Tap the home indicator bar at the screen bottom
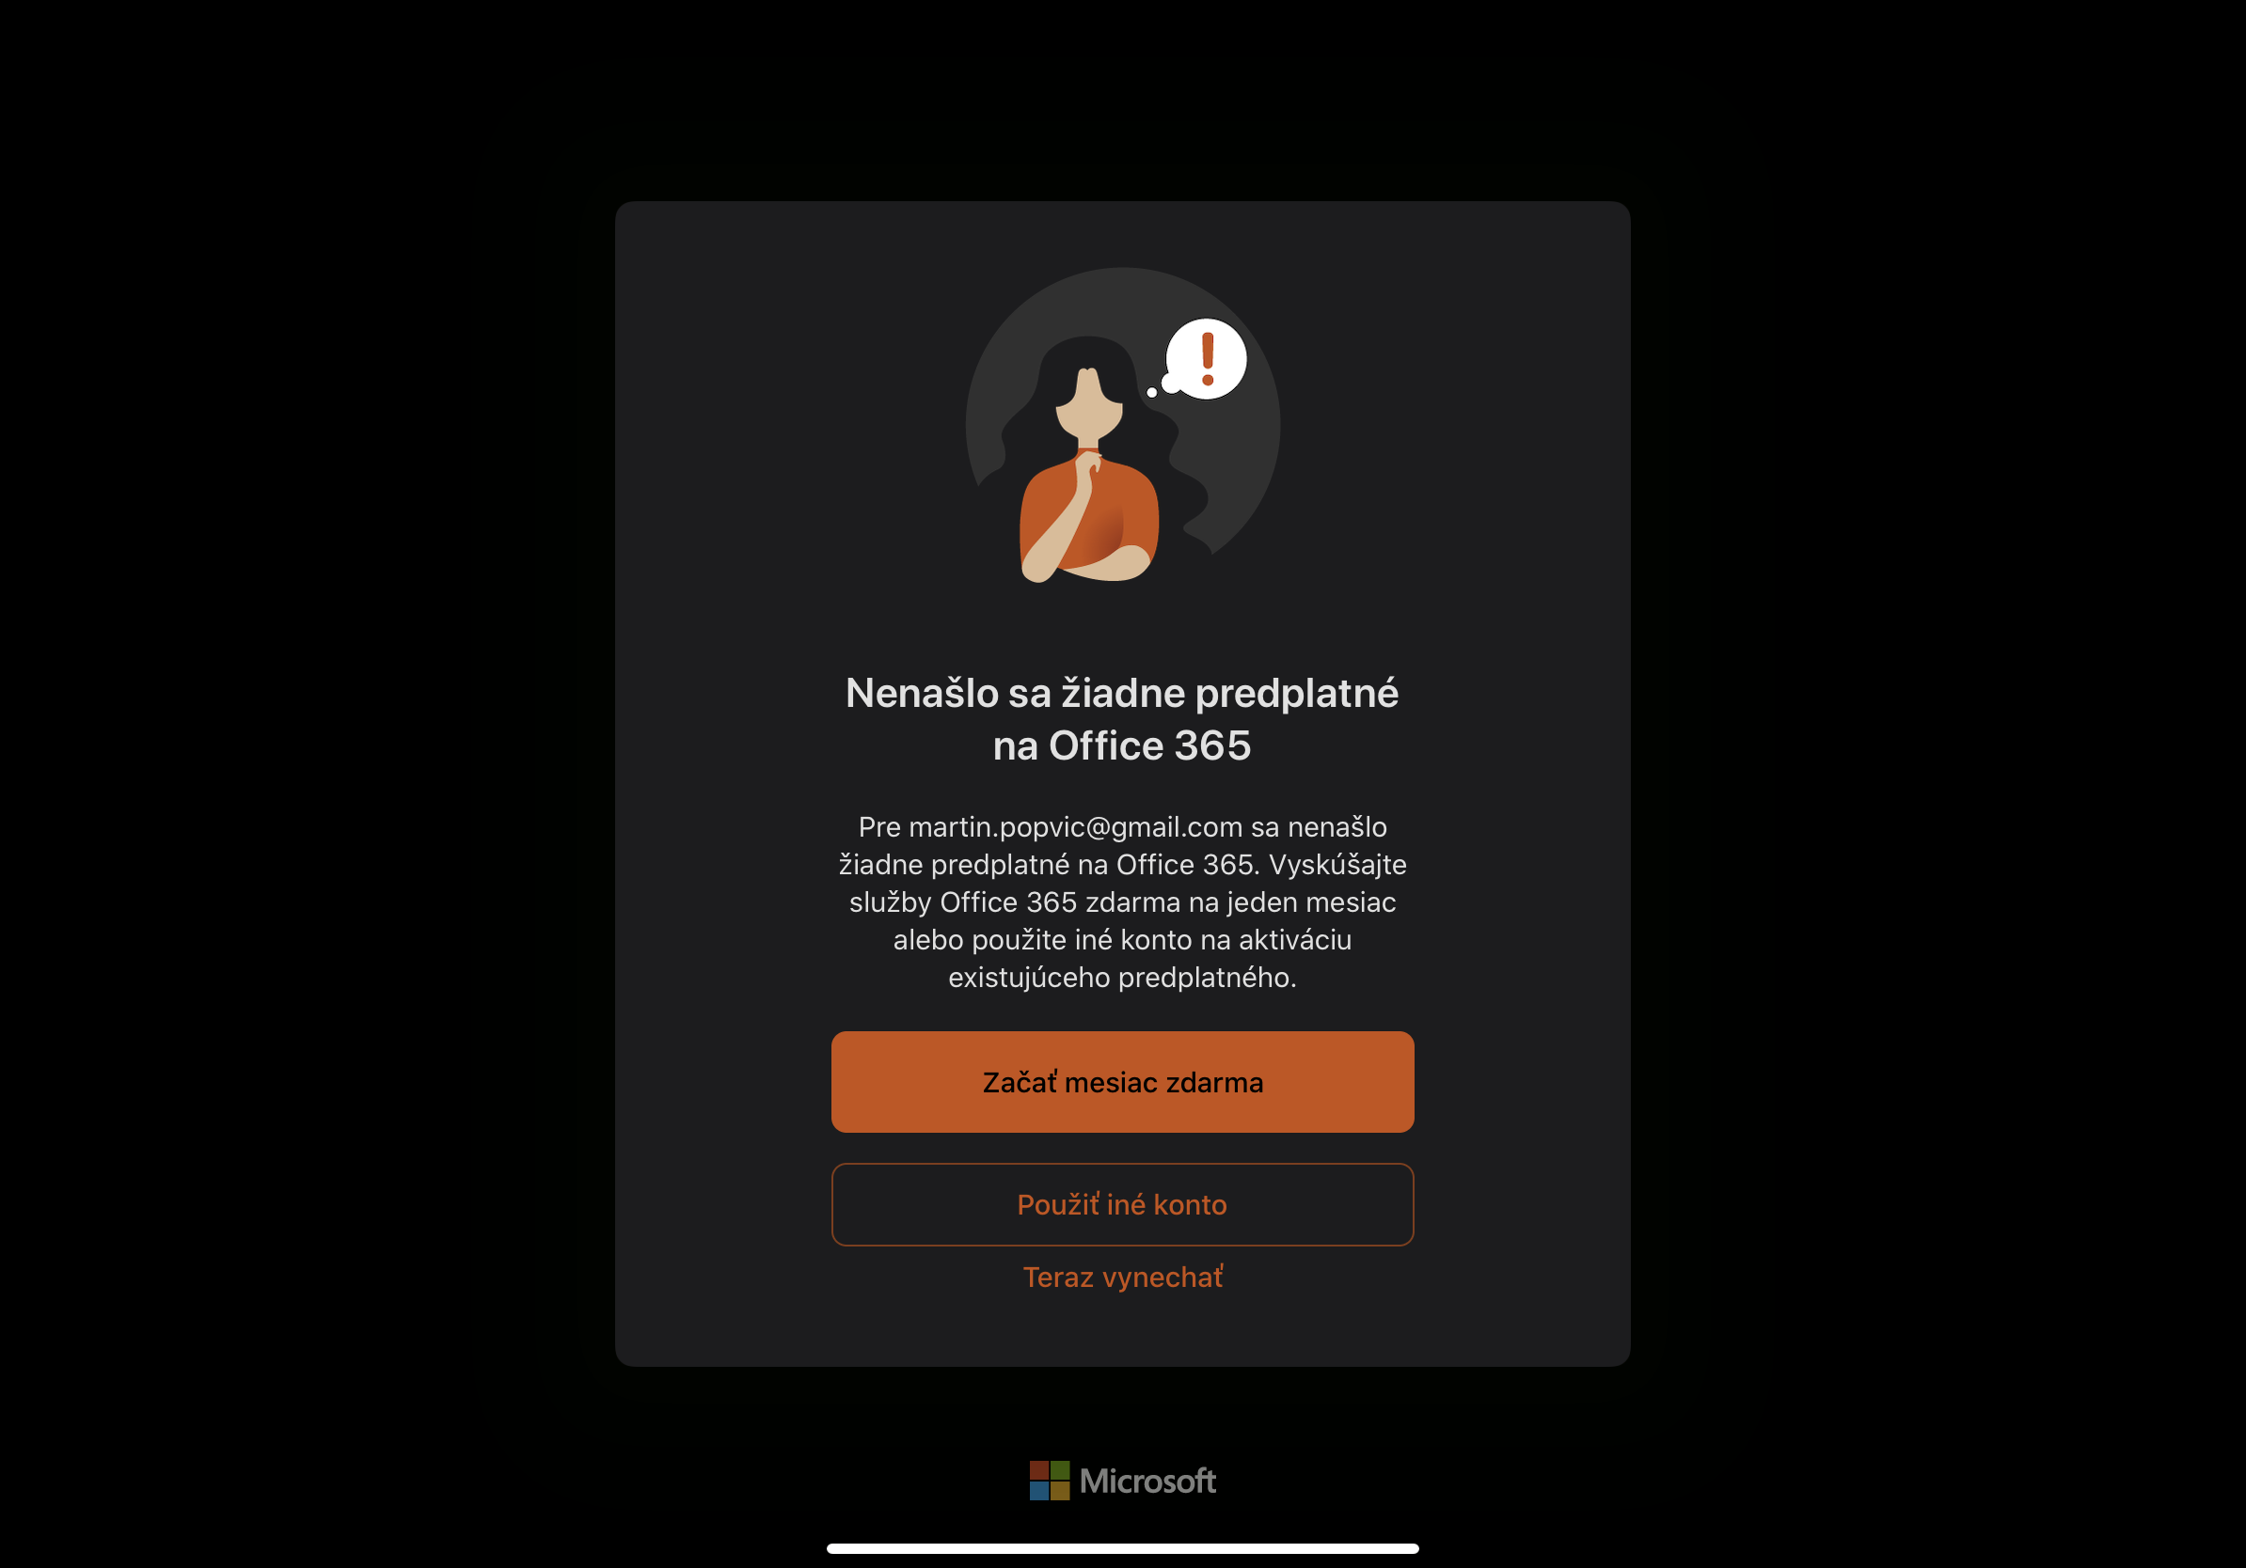The height and width of the screenshot is (1568, 2246). click(x=1122, y=1548)
